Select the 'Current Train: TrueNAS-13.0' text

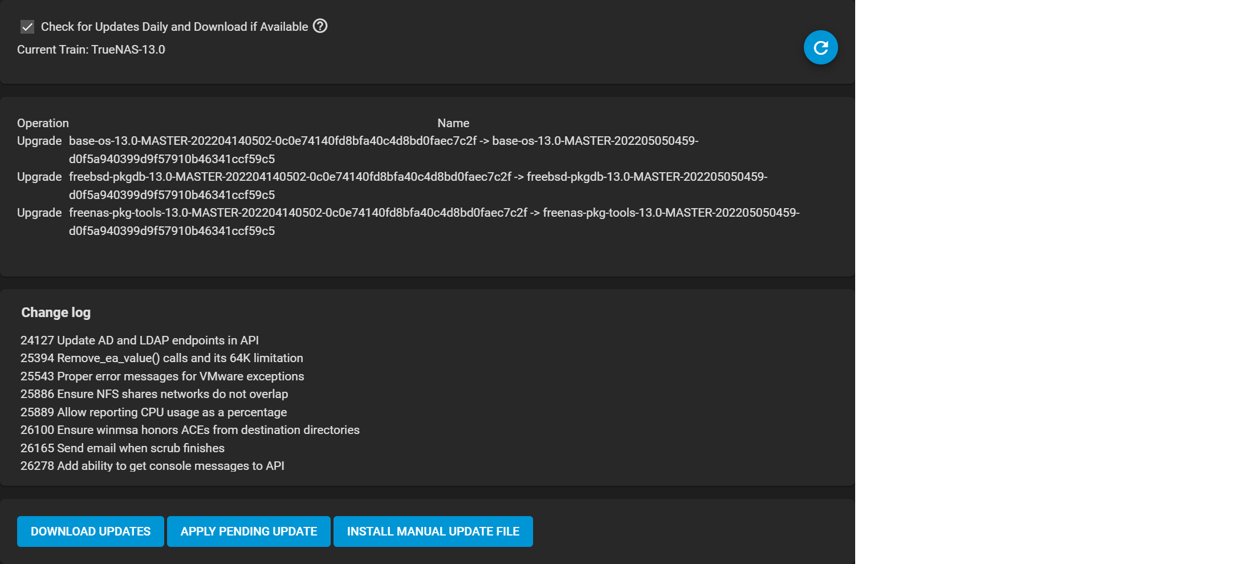pyautogui.click(x=91, y=50)
